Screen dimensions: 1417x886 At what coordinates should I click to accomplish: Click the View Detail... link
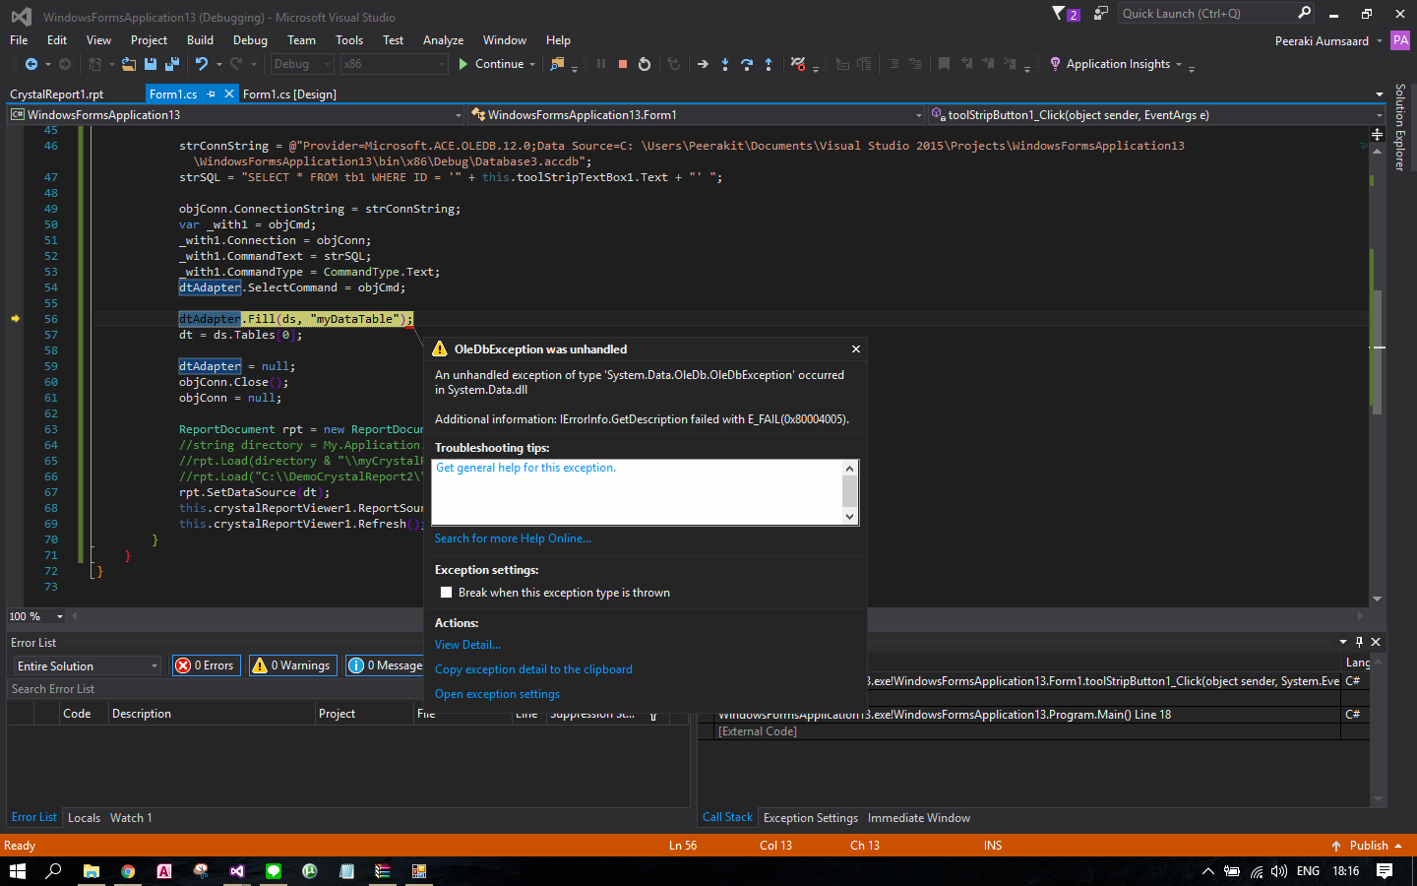[x=467, y=645]
